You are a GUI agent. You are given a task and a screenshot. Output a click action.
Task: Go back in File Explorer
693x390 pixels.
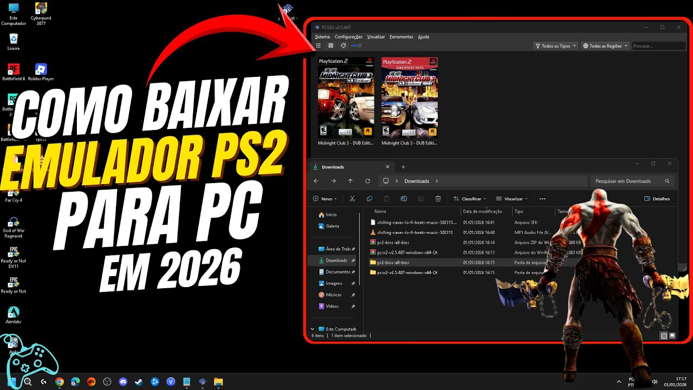[x=316, y=181]
